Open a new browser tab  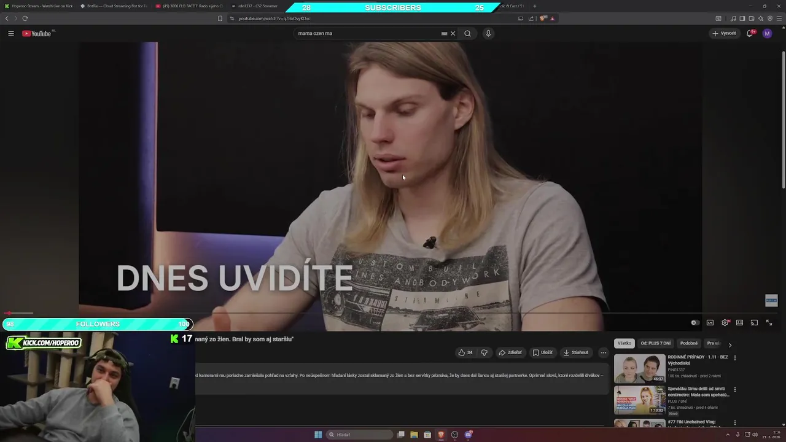534,6
